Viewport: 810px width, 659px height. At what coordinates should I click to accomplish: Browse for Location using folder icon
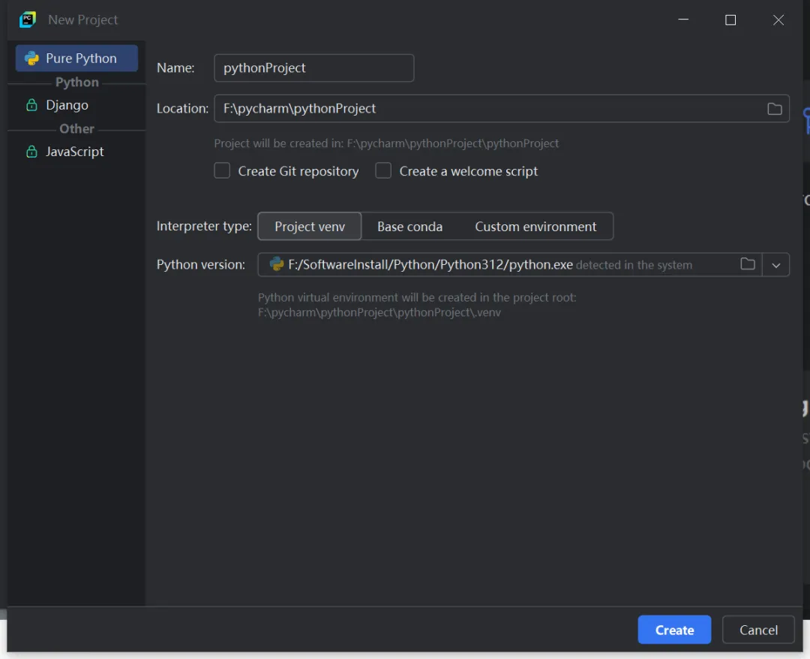pyautogui.click(x=774, y=109)
